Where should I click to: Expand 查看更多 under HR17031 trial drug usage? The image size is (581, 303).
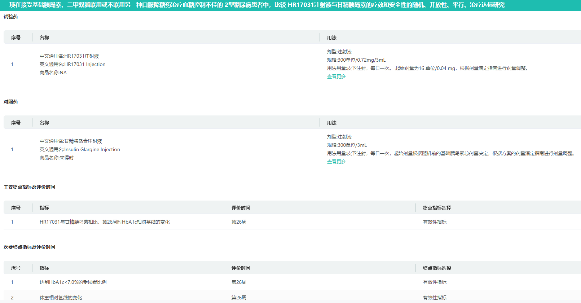(336, 76)
